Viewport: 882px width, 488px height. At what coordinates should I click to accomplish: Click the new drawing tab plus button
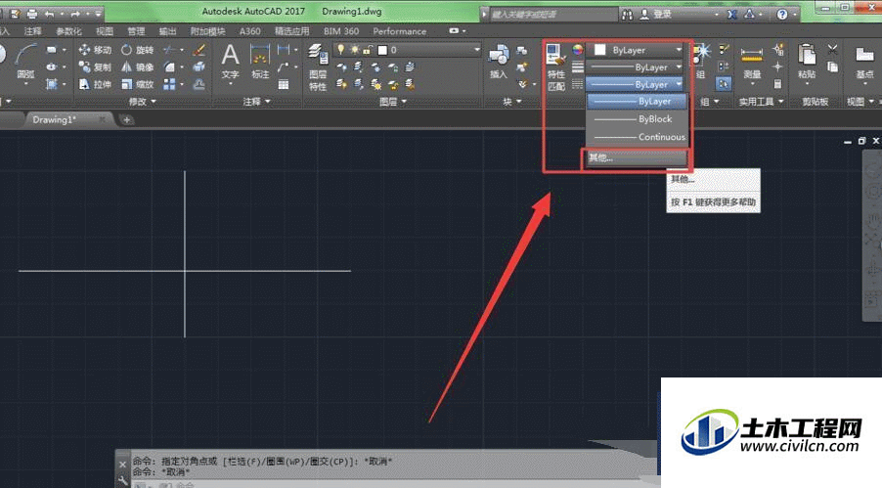126,120
